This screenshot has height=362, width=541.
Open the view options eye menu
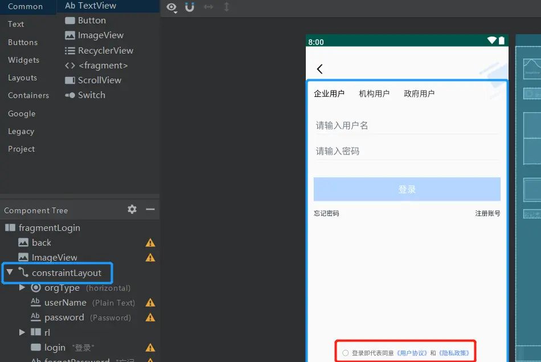tap(171, 8)
